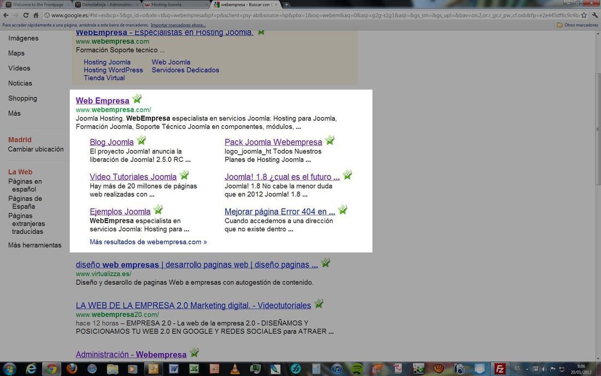Viewport: 601px width, 376px height.
Task: Select Páginas de España filter
Action: coord(25,202)
